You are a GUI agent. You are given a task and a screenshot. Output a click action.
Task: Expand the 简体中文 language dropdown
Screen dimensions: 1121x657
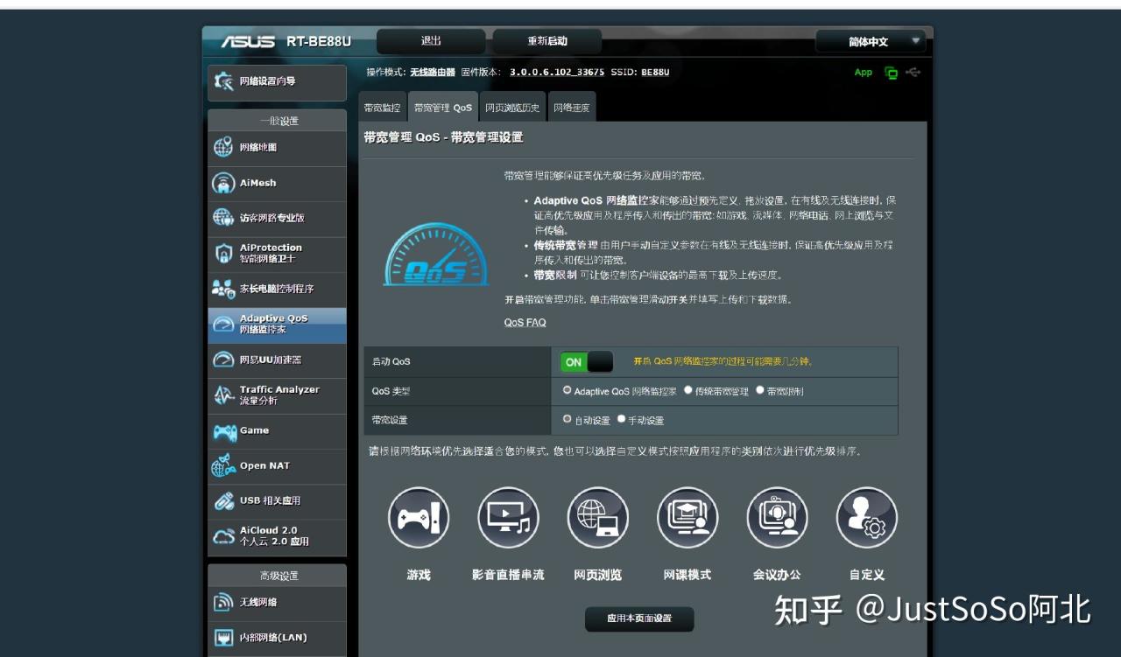coord(871,41)
